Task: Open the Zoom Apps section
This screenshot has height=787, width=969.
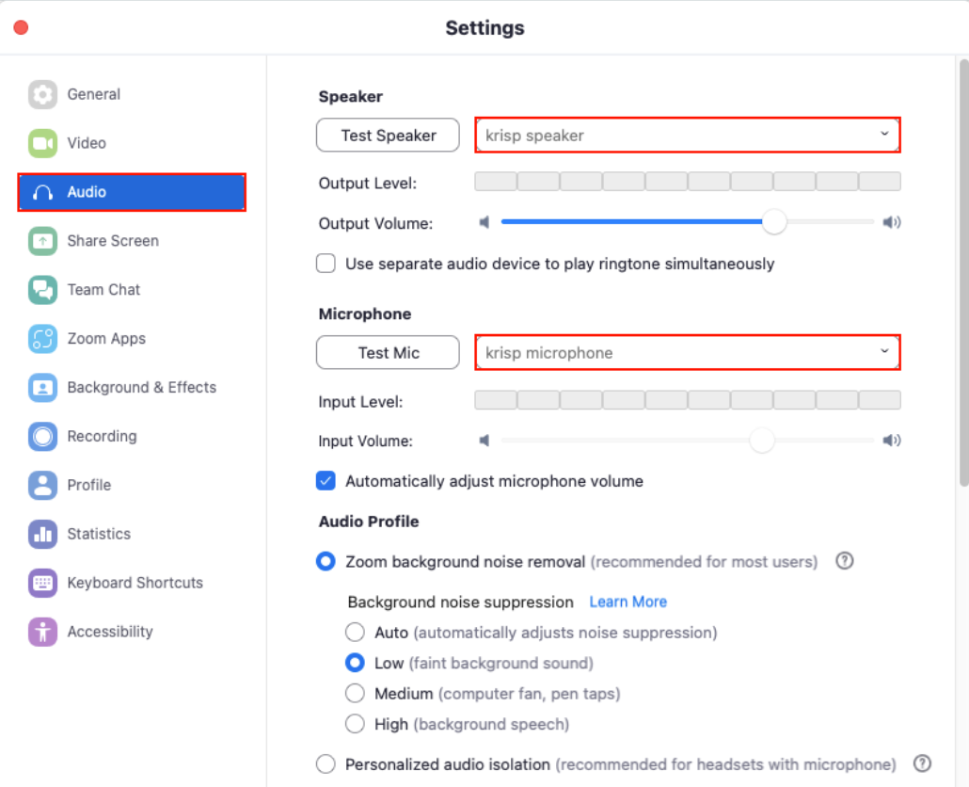Action: 43,338
